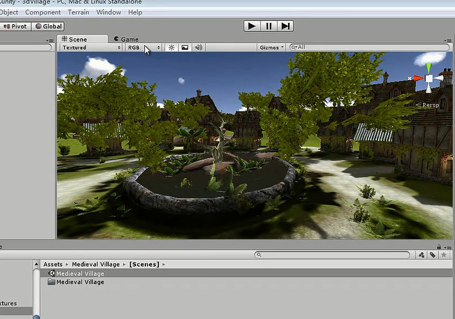This screenshot has height=319, width=455.
Task: Open the RGB render mode dropdown
Action: [144, 47]
